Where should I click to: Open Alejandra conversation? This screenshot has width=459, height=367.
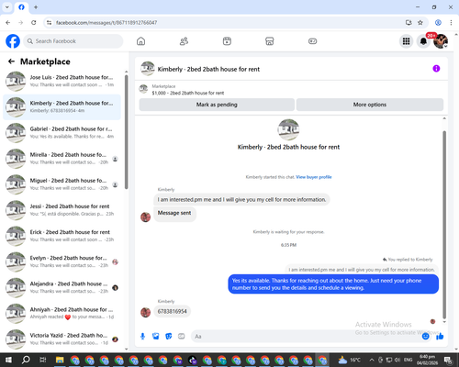coord(62,287)
